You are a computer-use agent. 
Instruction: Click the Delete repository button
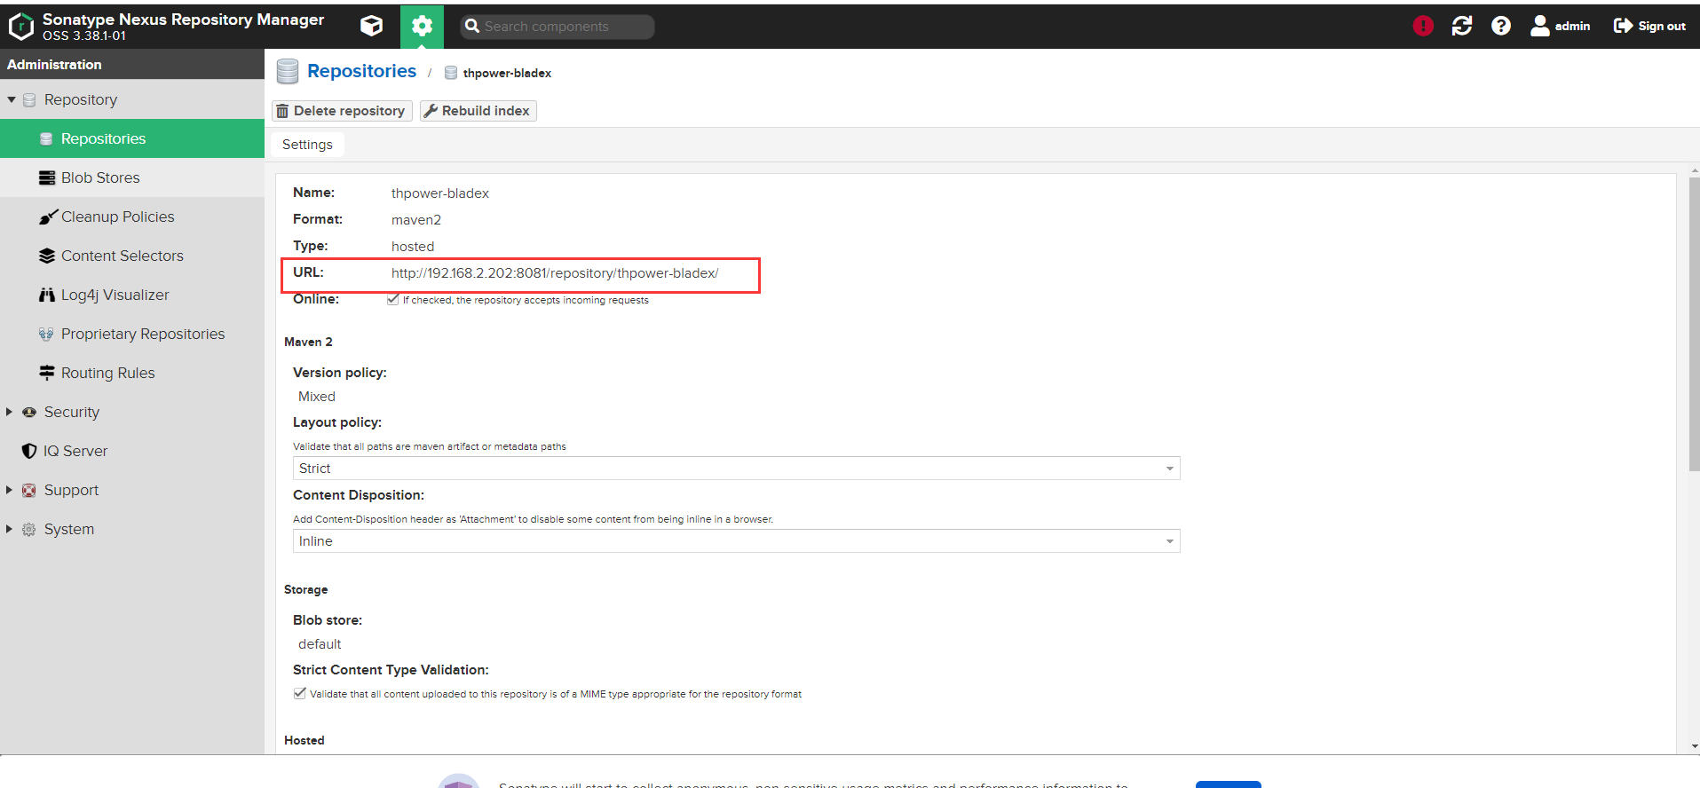tap(342, 111)
